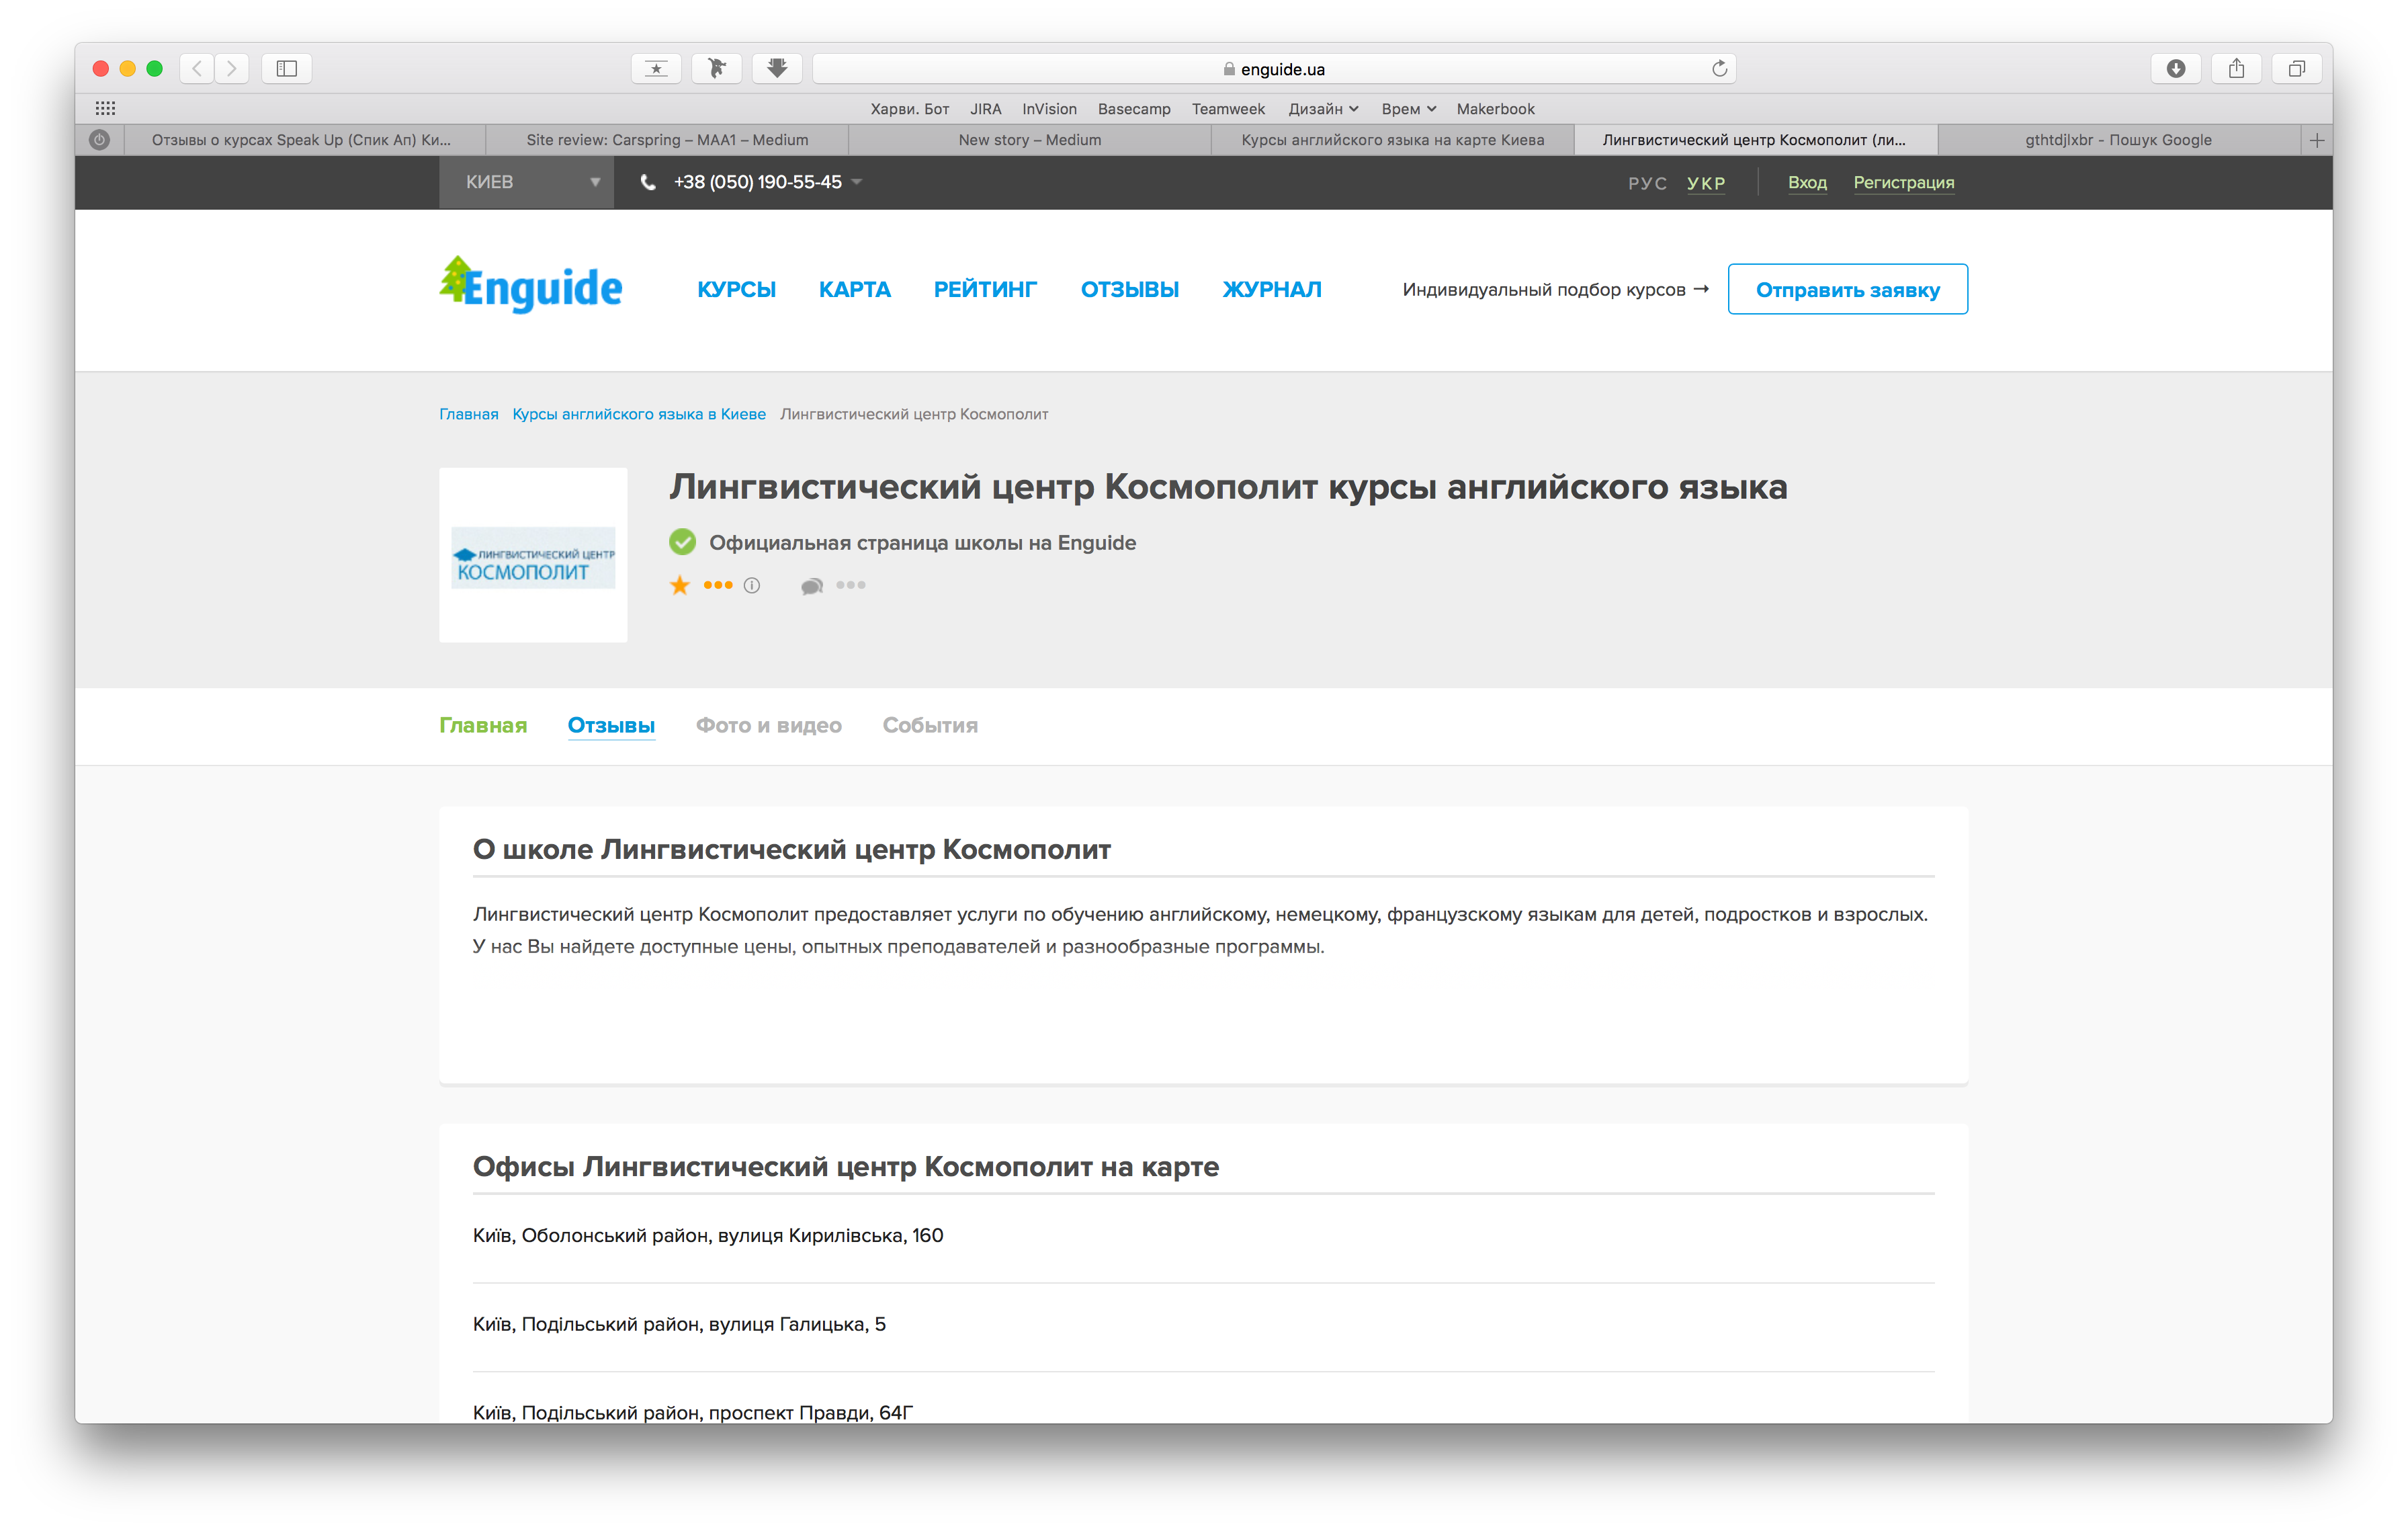Click the Вход link
This screenshot has height=1531, width=2408.
(x=1807, y=183)
